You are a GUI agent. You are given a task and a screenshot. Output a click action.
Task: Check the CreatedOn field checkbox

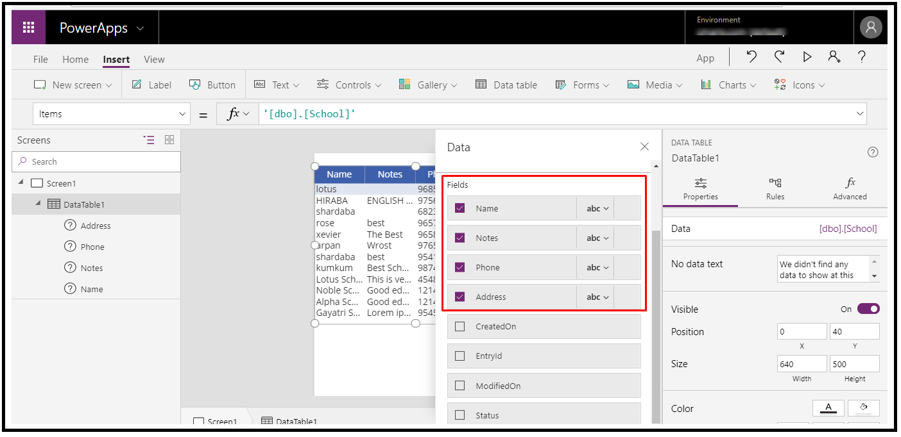(x=459, y=326)
